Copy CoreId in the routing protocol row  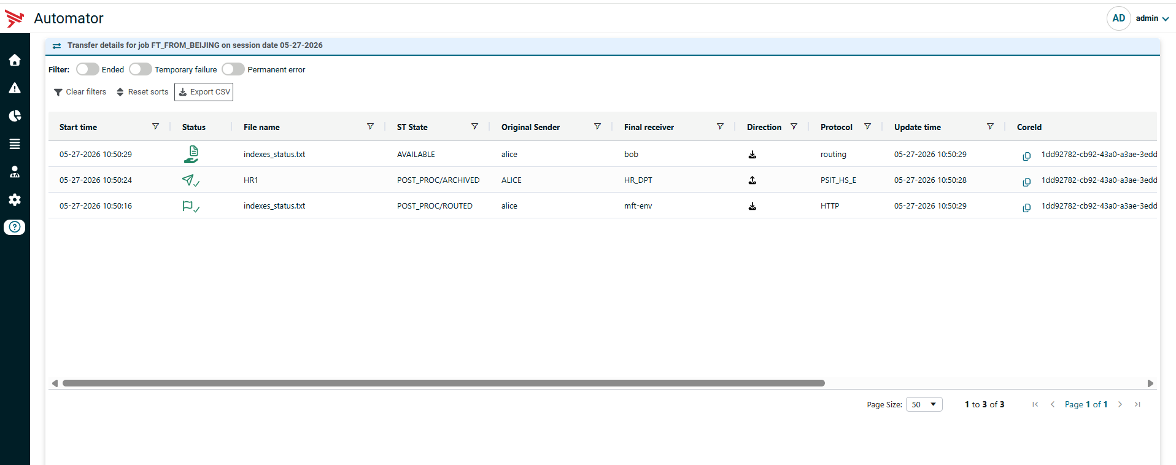click(x=1026, y=156)
